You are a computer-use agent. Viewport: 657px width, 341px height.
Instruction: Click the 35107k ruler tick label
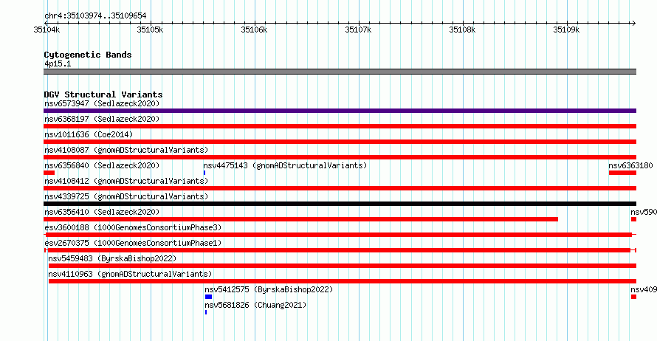[x=358, y=30]
